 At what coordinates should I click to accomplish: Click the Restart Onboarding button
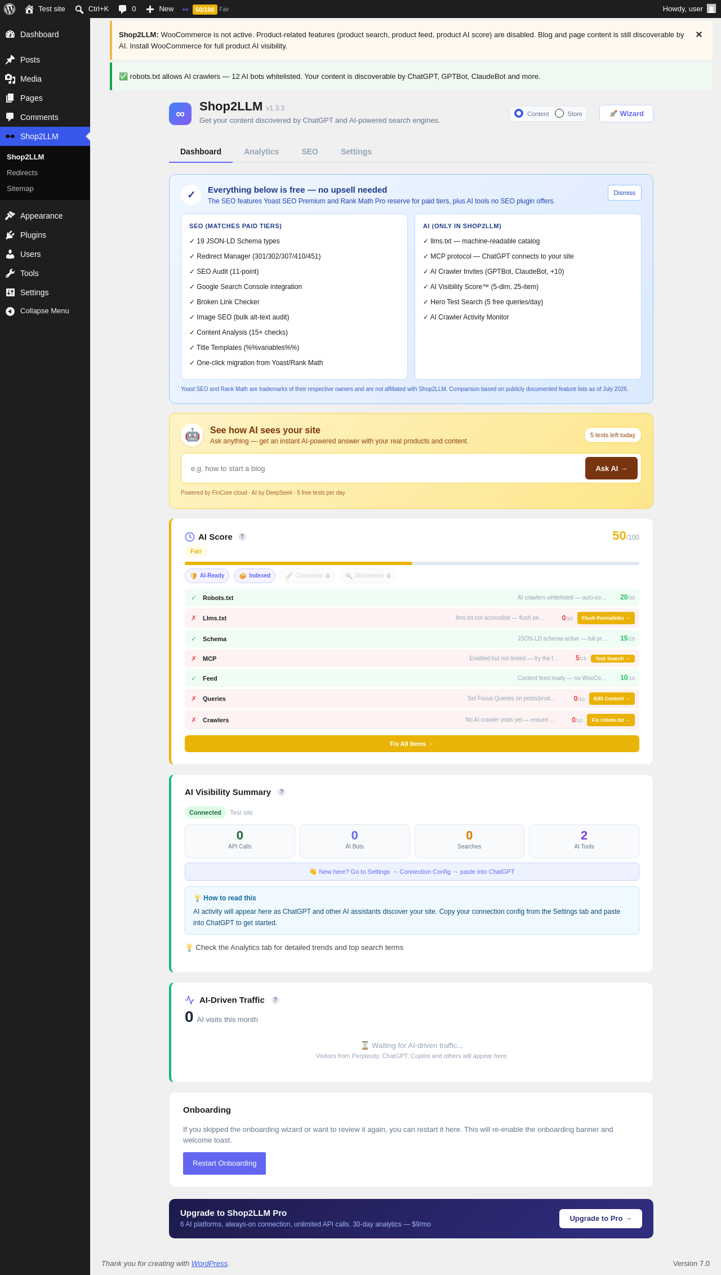[x=224, y=1163]
